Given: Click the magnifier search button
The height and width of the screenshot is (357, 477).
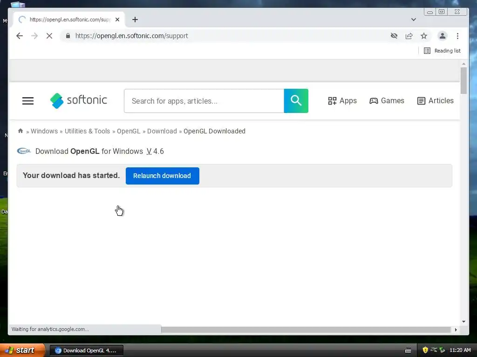Looking at the screenshot, I should click(296, 101).
